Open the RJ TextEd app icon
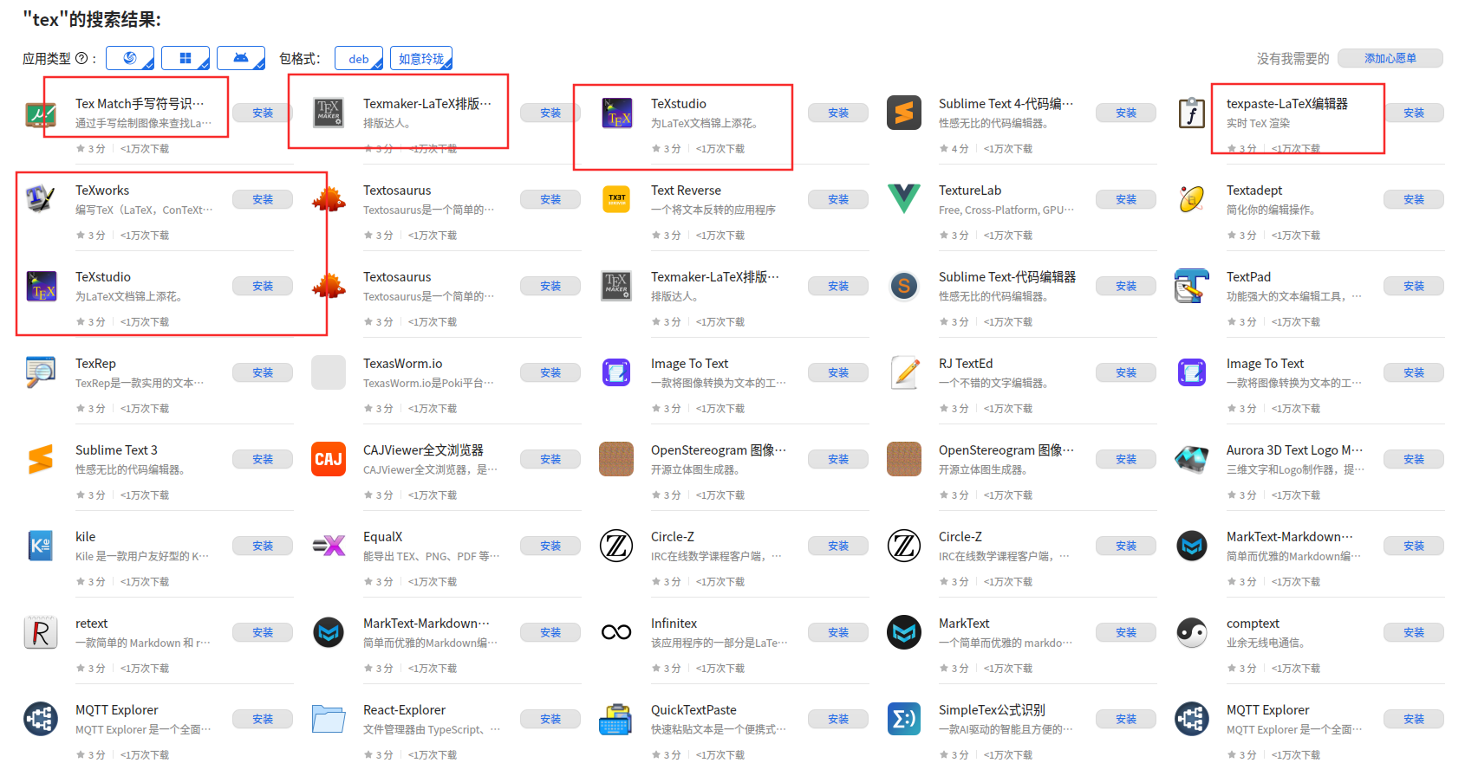Viewport: 1478px width, 763px height. [904, 373]
